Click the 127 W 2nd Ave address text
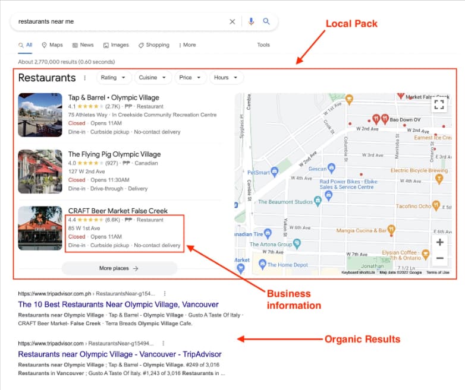Screen dimensions: 465x390 tap(87, 172)
